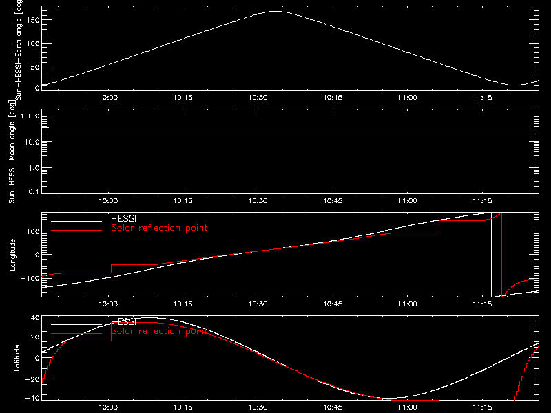Select the 10:00 time label under Latitude plot
This screenshot has height=413, width=551.
tap(108, 407)
